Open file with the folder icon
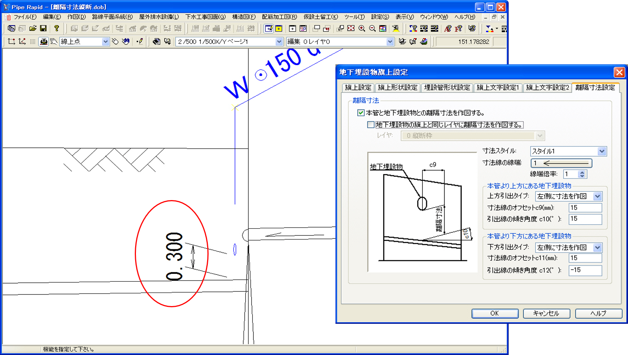 33,29
